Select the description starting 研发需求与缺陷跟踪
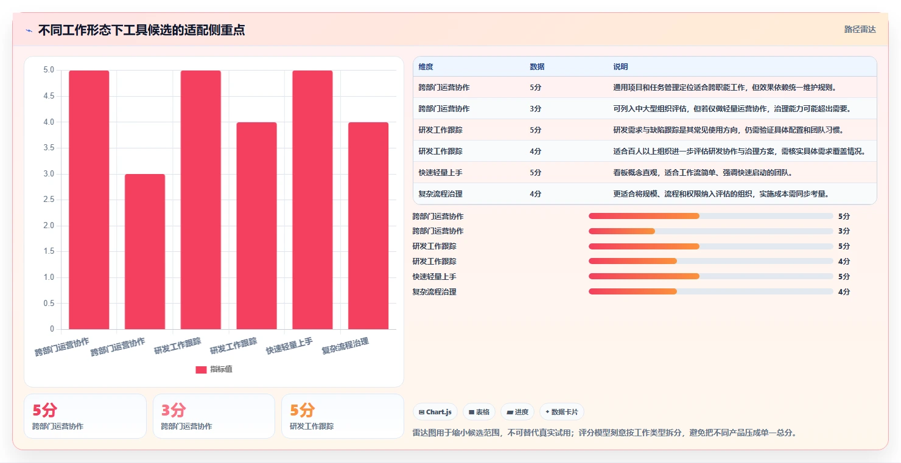 729,130
